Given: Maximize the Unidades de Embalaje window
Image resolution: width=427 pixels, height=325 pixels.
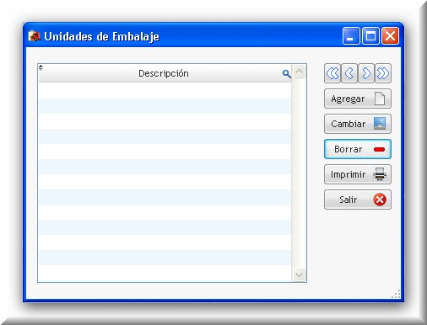Looking at the screenshot, I should [370, 36].
